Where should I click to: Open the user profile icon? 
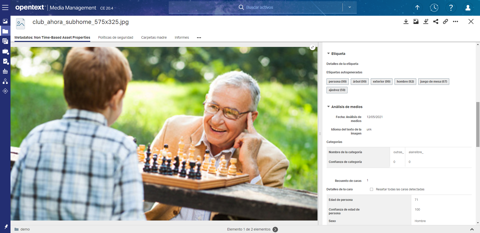coord(468,8)
